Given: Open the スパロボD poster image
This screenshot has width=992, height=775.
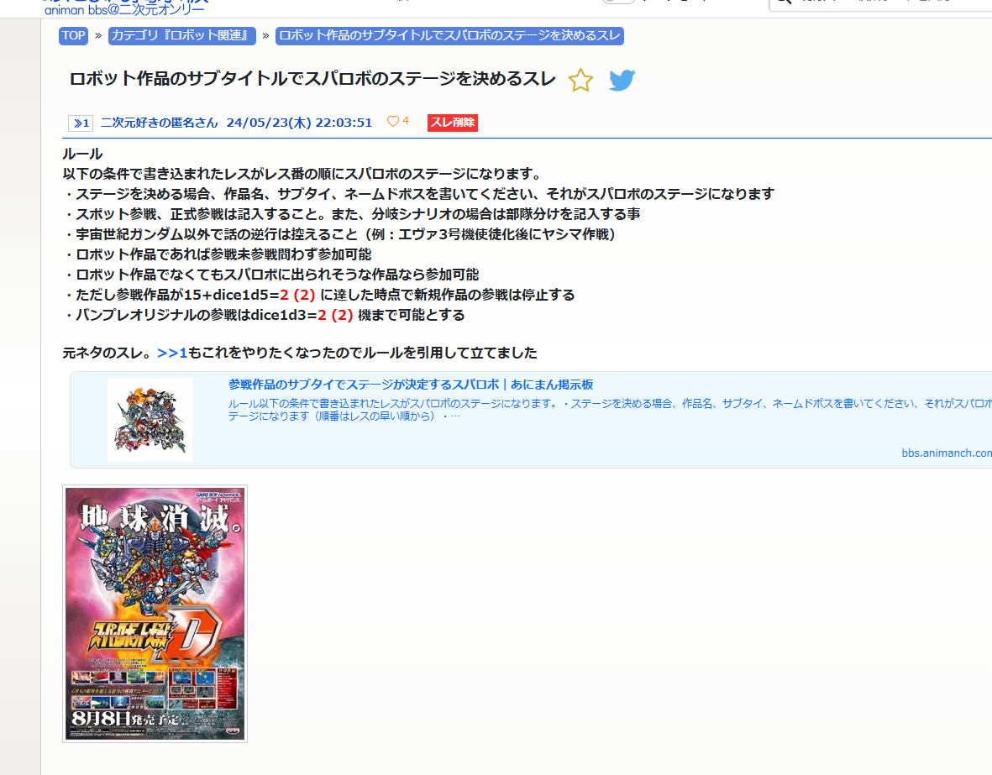Looking at the screenshot, I should point(155,614).
